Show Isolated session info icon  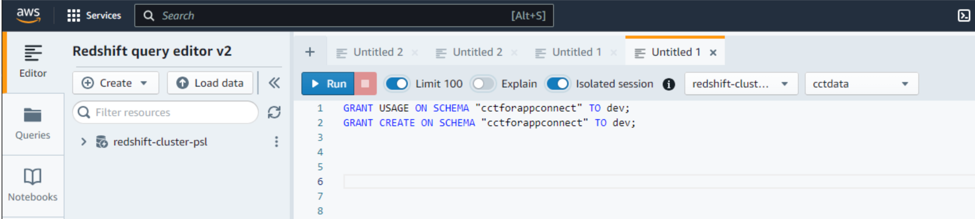coord(669,84)
